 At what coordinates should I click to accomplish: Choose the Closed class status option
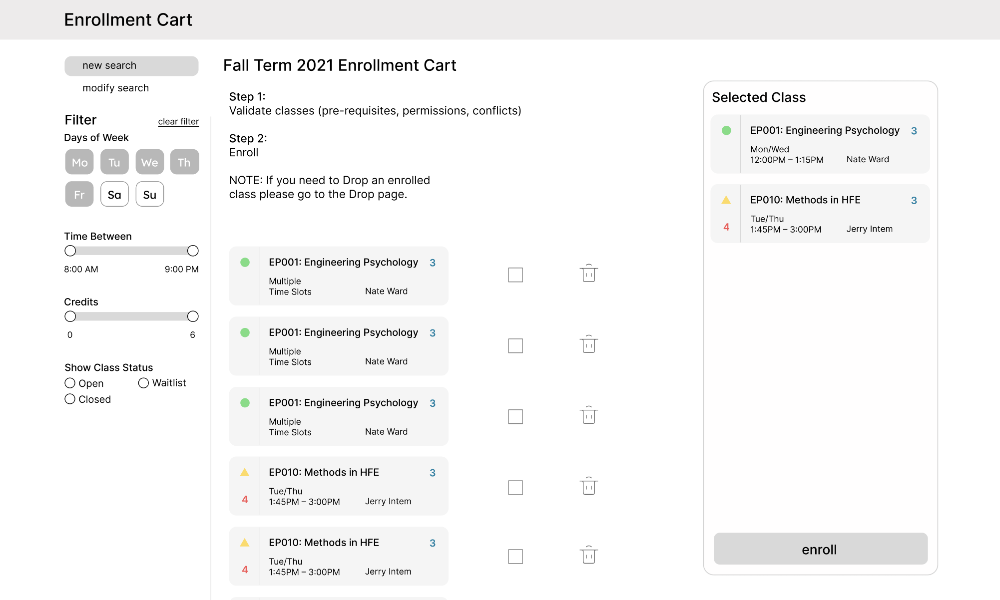point(70,399)
